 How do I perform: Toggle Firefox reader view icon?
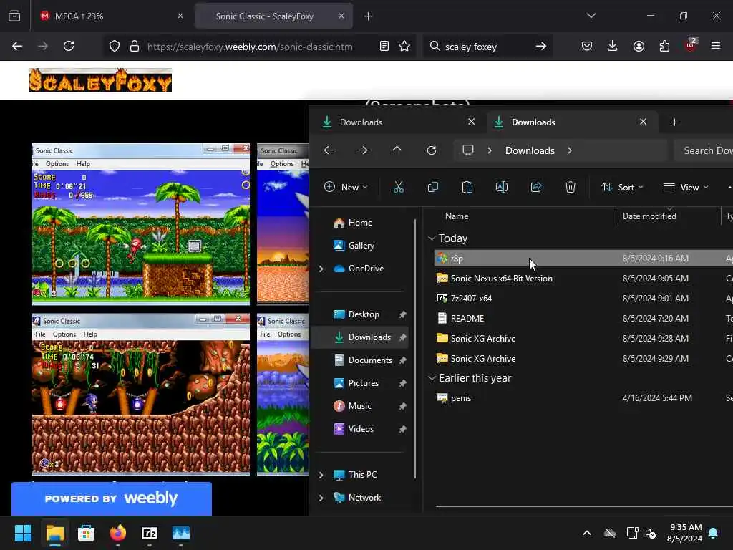pyautogui.click(x=384, y=46)
